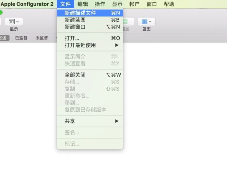Click the green window zoom button
Viewport: 227px width, 190px height.
[x=1, y=12]
